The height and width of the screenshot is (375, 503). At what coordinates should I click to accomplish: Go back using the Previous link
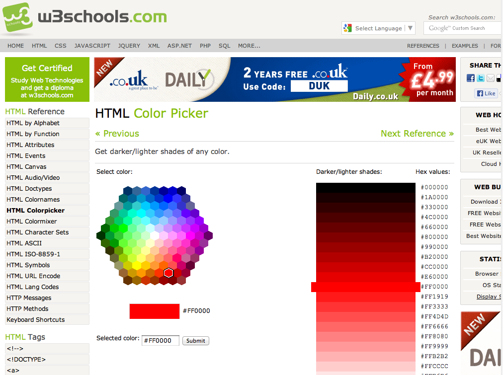click(117, 134)
